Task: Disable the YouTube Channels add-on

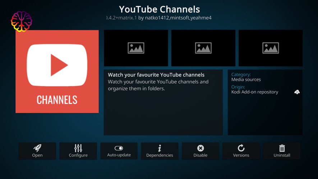Action: 201,151
